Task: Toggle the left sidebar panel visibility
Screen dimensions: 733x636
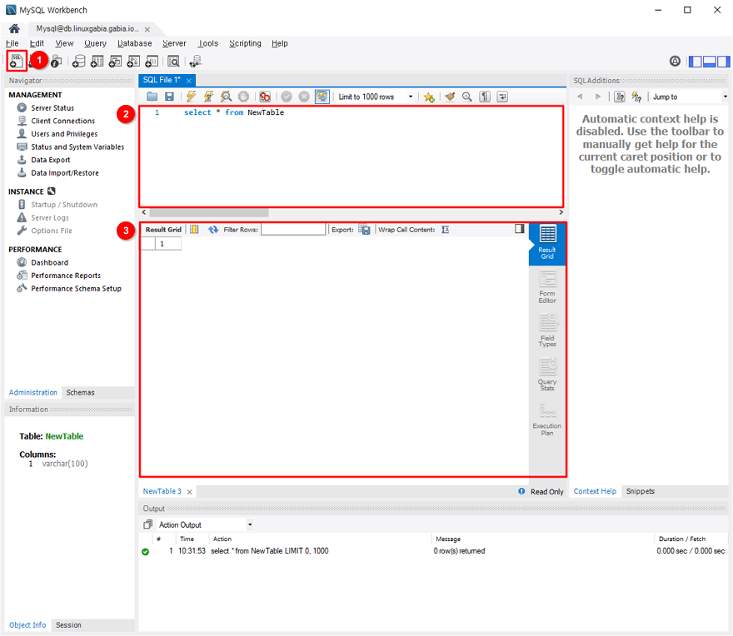Action: click(696, 62)
